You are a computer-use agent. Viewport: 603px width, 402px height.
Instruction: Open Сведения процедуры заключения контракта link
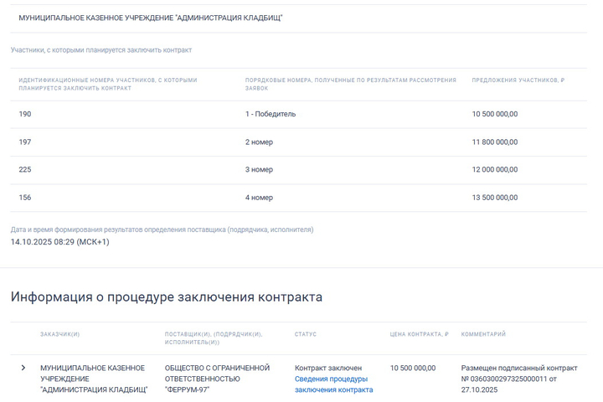tap(333, 384)
